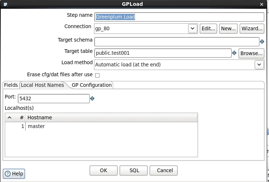This screenshot has height=182, width=269.
Task: Select row number 1 in Localhost table
Action: tap(23, 126)
